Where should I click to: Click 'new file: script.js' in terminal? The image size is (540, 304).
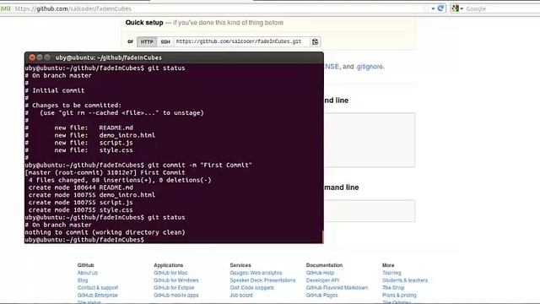coord(94,143)
